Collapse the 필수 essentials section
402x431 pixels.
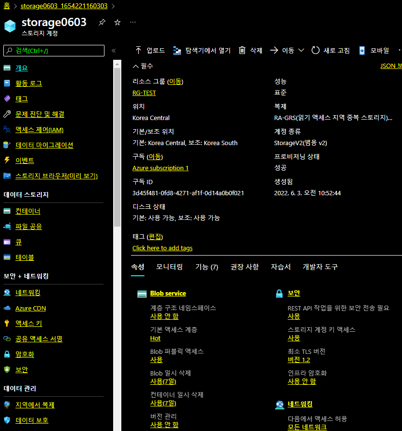[143, 66]
